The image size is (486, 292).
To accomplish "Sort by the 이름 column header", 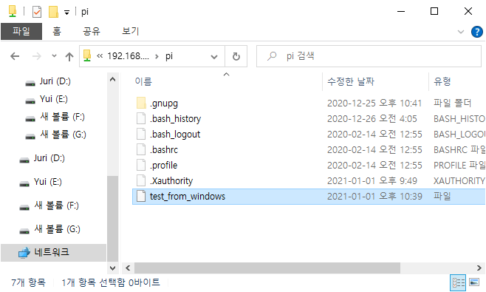I will (x=143, y=81).
